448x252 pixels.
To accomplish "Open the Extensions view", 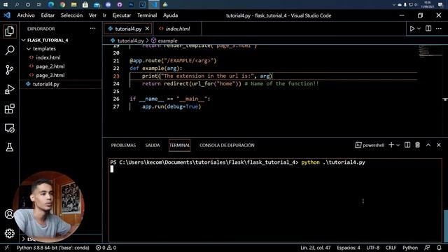I will point(9,108).
